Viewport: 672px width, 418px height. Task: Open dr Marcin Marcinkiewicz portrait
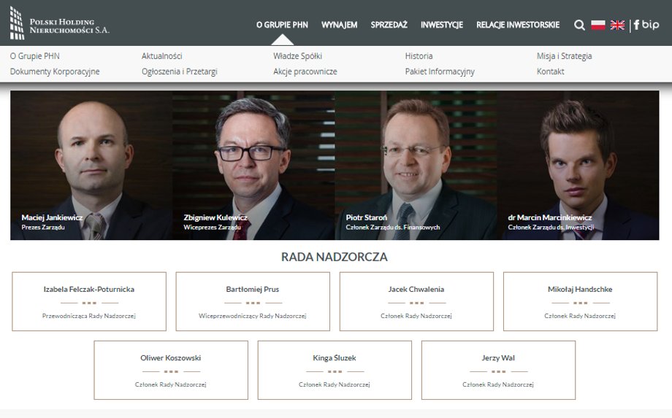click(x=579, y=165)
